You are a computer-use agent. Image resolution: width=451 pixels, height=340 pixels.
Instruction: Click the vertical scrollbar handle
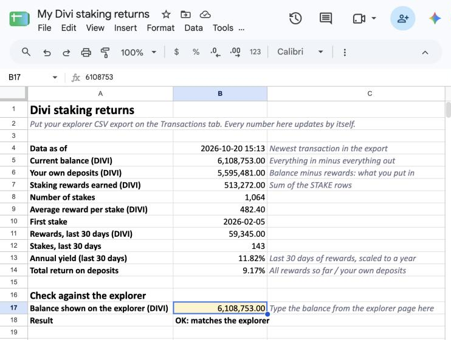[448, 109]
